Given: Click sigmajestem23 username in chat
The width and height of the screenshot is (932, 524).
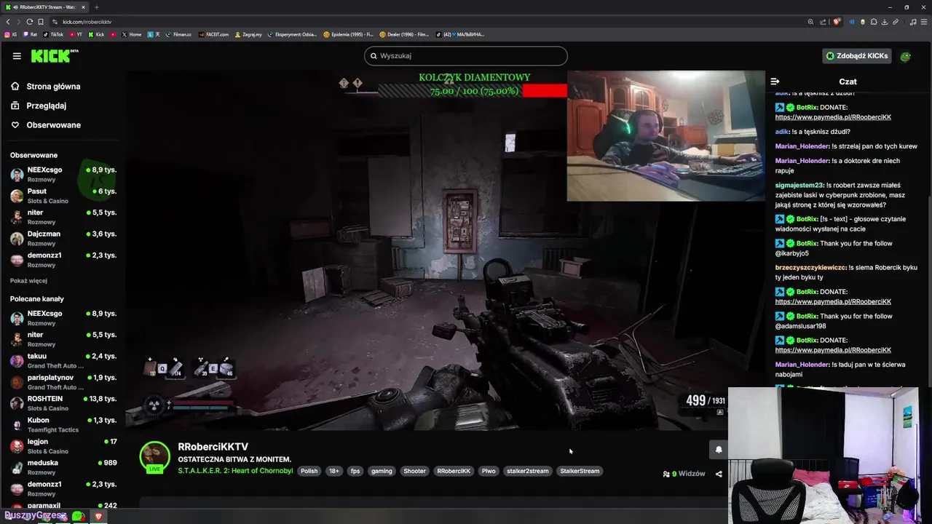Looking at the screenshot, I should pyautogui.click(x=799, y=185).
